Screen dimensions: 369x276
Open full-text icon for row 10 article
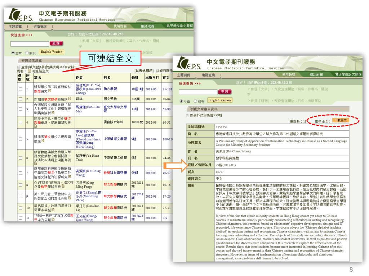(x=53, y=210)
